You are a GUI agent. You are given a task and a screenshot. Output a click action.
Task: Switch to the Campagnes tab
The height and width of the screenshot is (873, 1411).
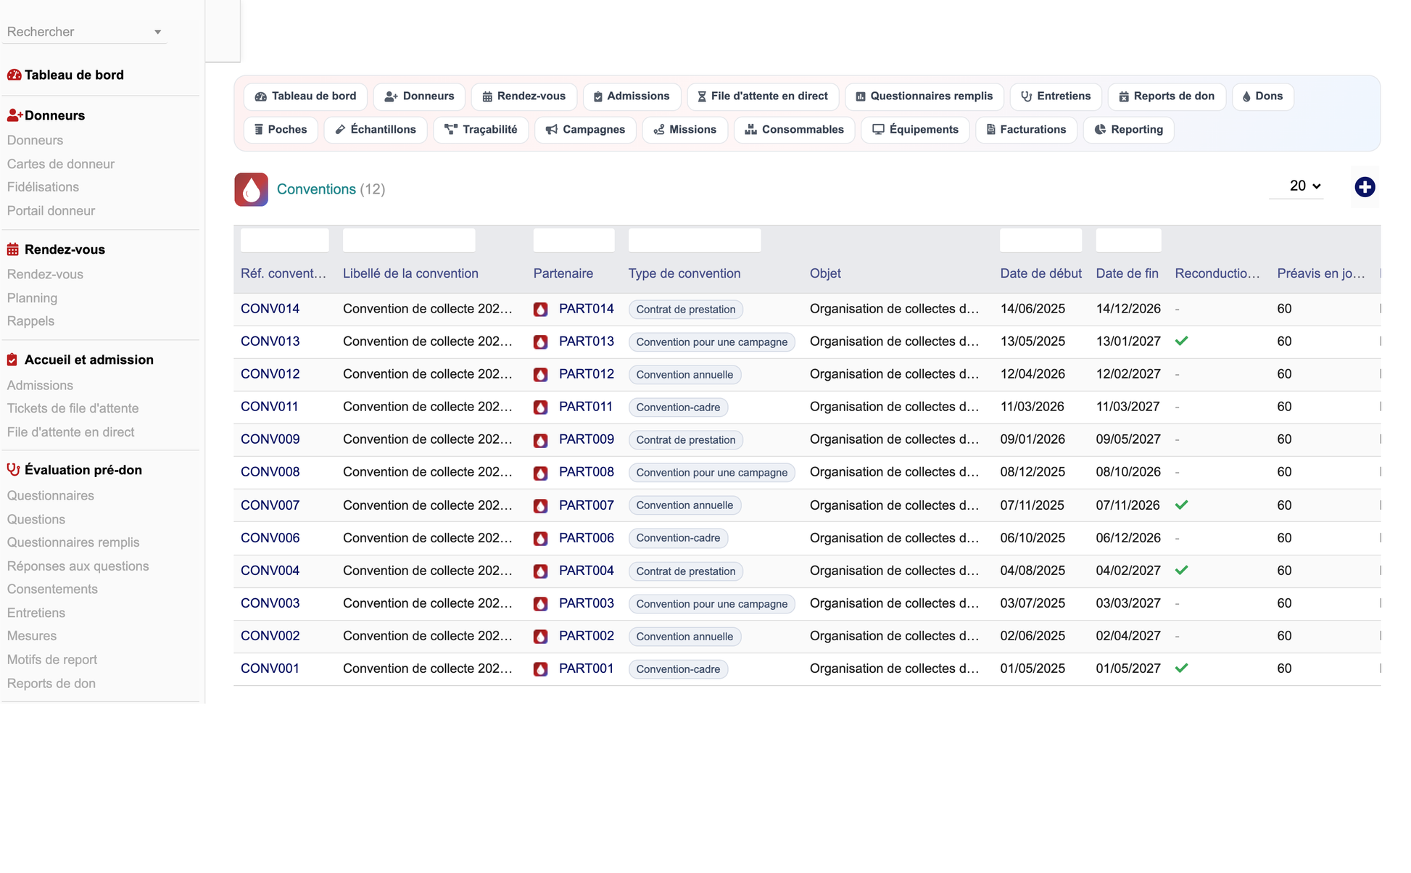585,130
